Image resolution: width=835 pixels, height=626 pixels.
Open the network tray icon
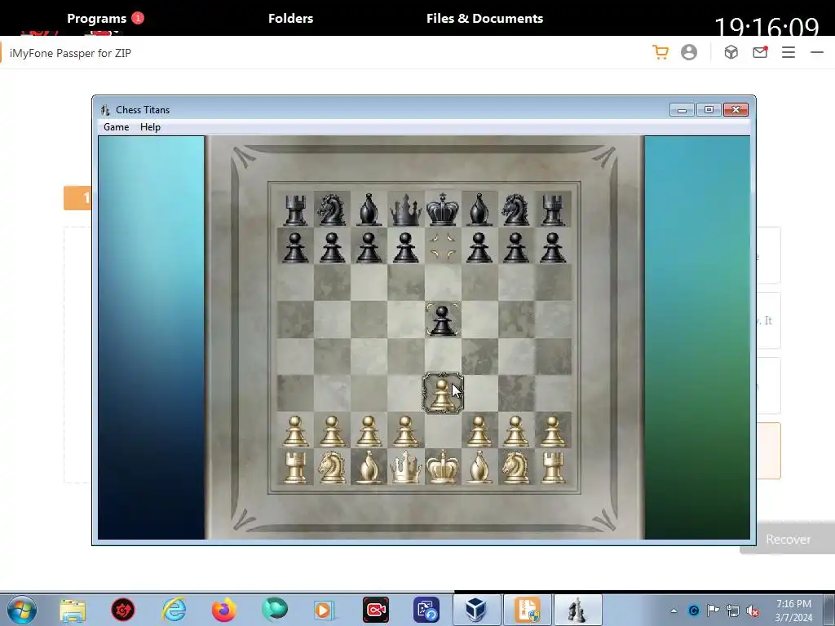click(x=733, y=611)
